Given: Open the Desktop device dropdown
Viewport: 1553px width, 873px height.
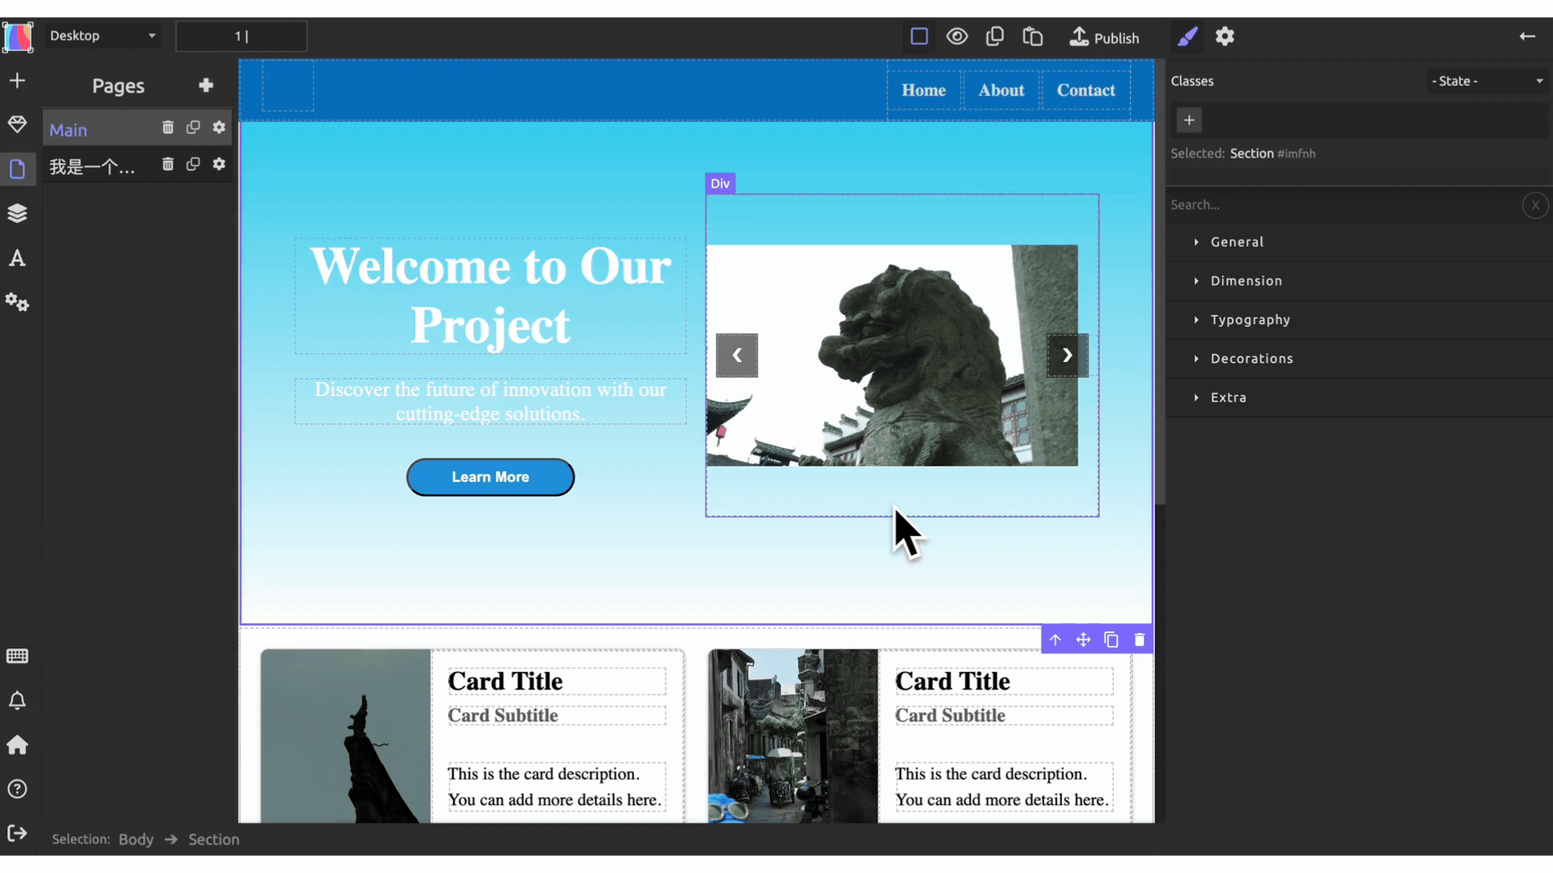Looking at the screenshot, I should point(103,36).
